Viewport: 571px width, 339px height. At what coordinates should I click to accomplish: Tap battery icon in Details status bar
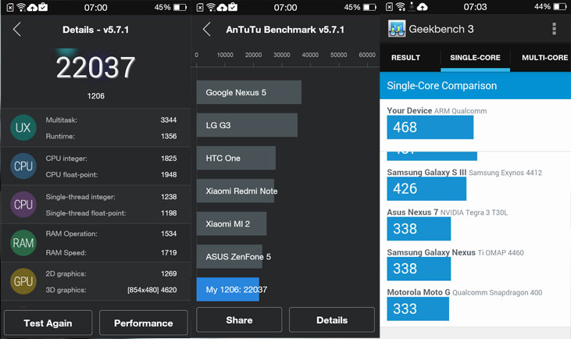180,7
